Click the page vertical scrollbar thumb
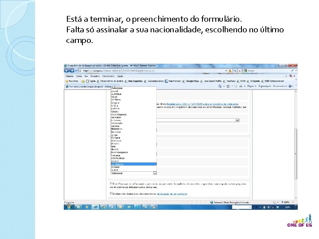The height and width of the screenshot is (239, 319). click(x=296, y=154)
